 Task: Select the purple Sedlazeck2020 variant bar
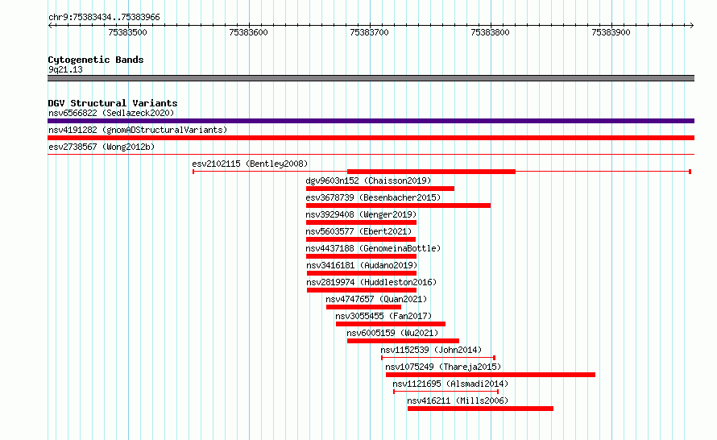coord(371,121)
